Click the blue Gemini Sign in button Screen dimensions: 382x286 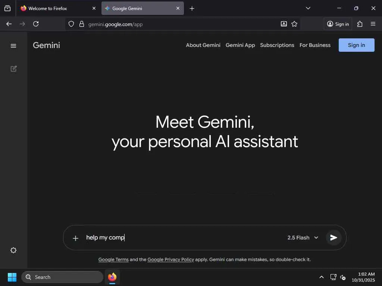click(x=356, y=45)
